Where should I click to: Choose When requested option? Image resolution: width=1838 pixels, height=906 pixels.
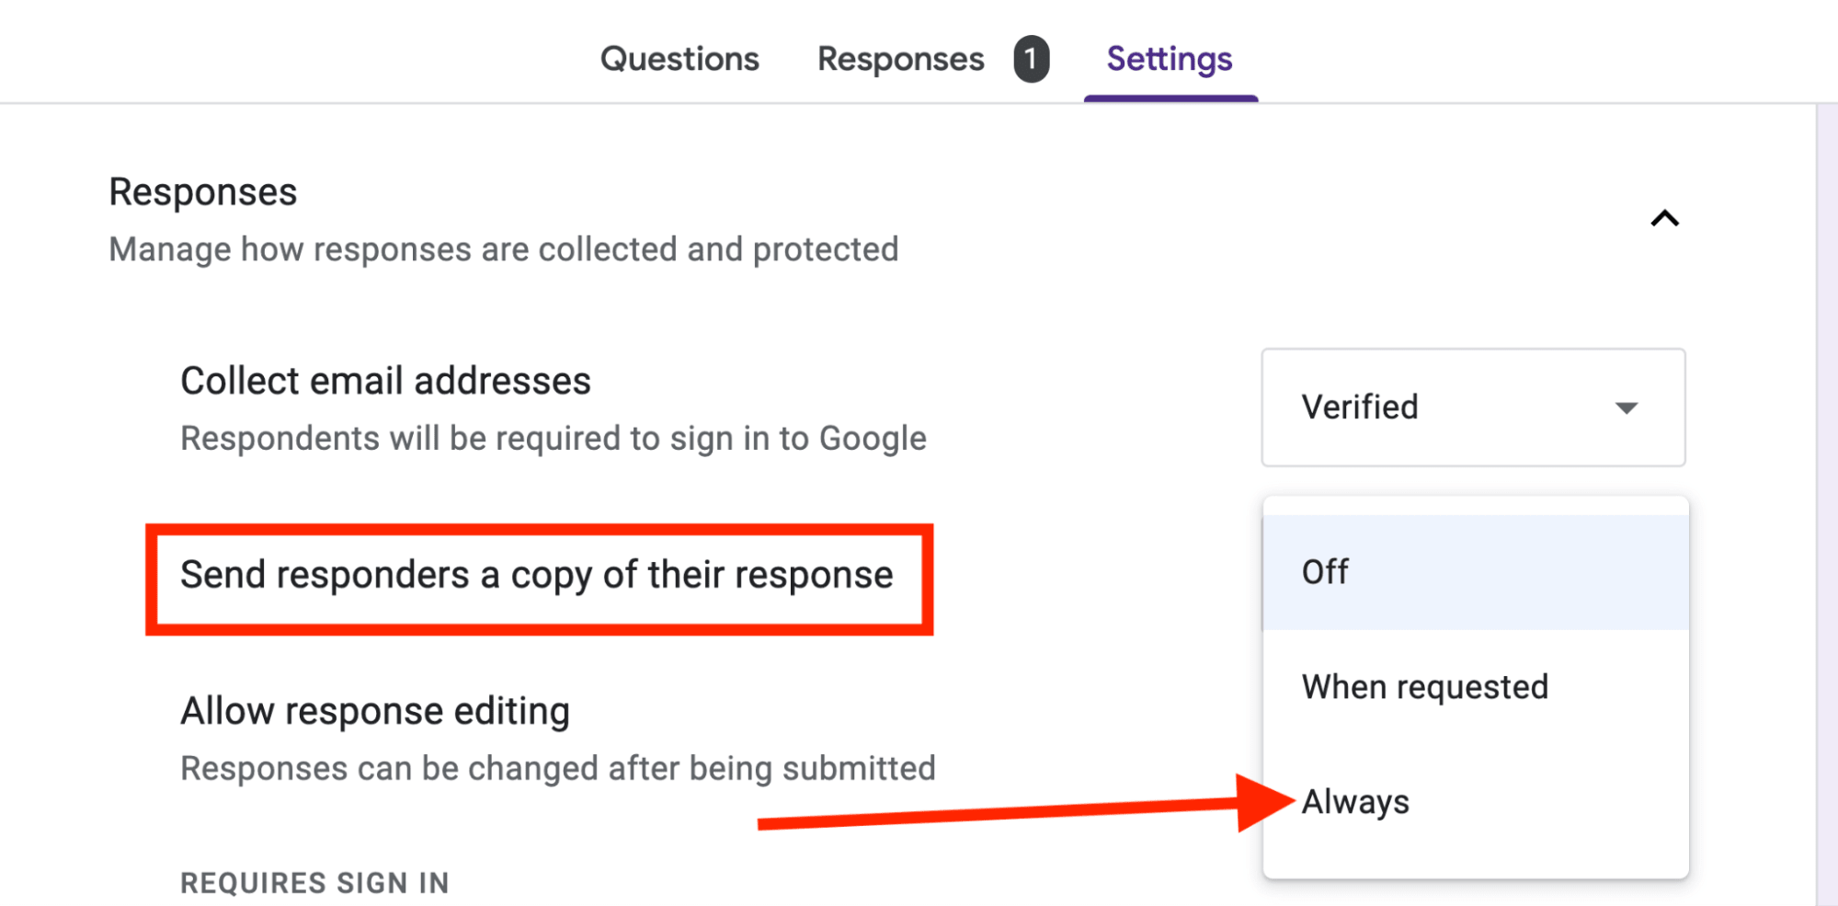1424,685
